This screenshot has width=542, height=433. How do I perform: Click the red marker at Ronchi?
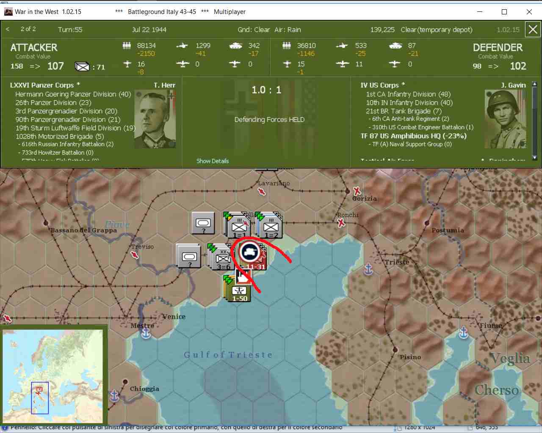[341, 222]
